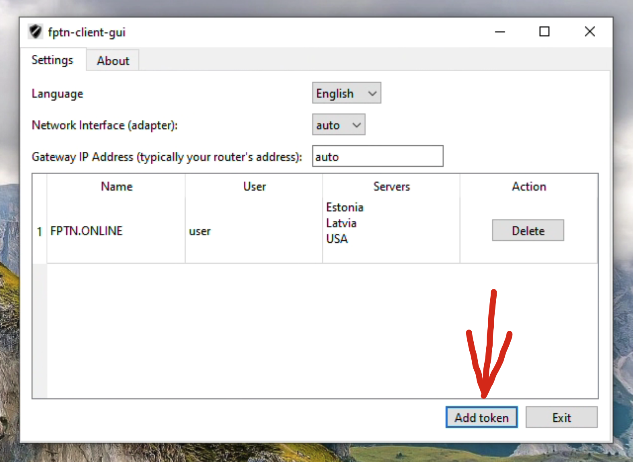This screenshot has width=633, height=462.
Task: Click the Add token button
Action: click(x=481, y=417)
